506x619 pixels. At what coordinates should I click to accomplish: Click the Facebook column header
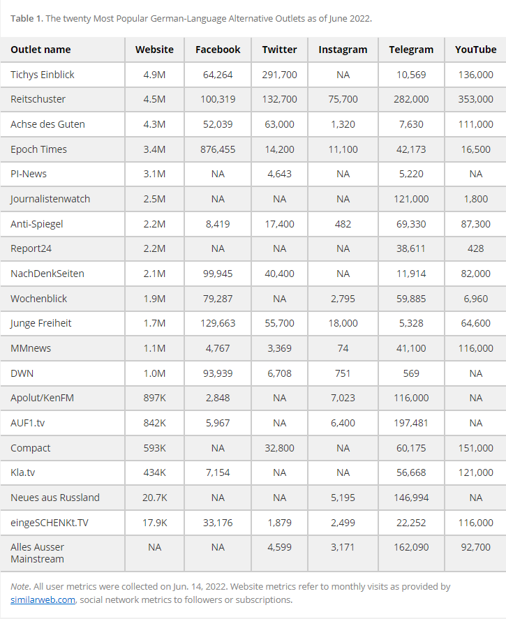(218, 50)
